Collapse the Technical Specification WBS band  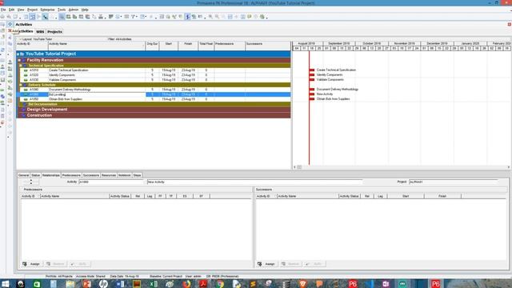click(x=21, y=66)
